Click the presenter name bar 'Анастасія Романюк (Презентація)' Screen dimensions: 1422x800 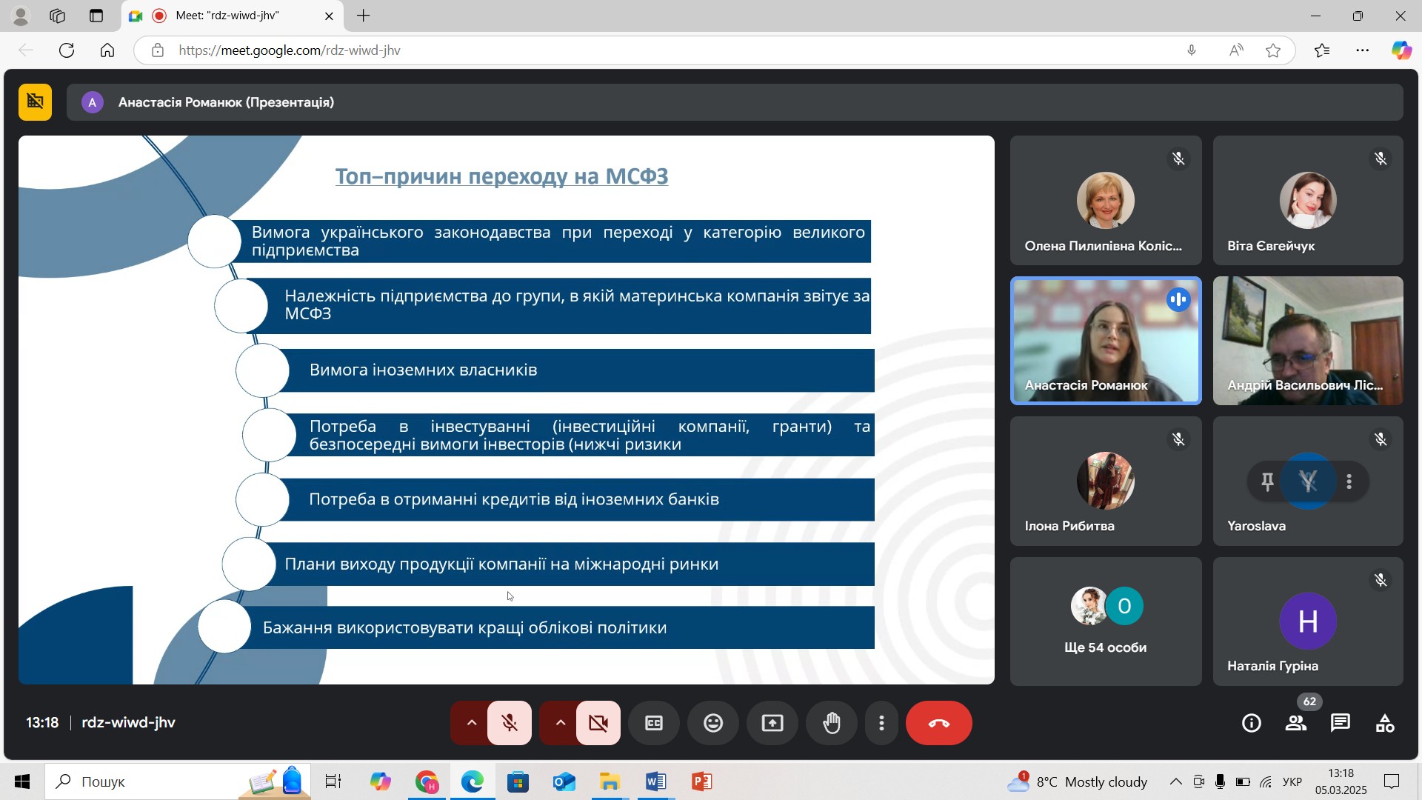click(735, 102)
